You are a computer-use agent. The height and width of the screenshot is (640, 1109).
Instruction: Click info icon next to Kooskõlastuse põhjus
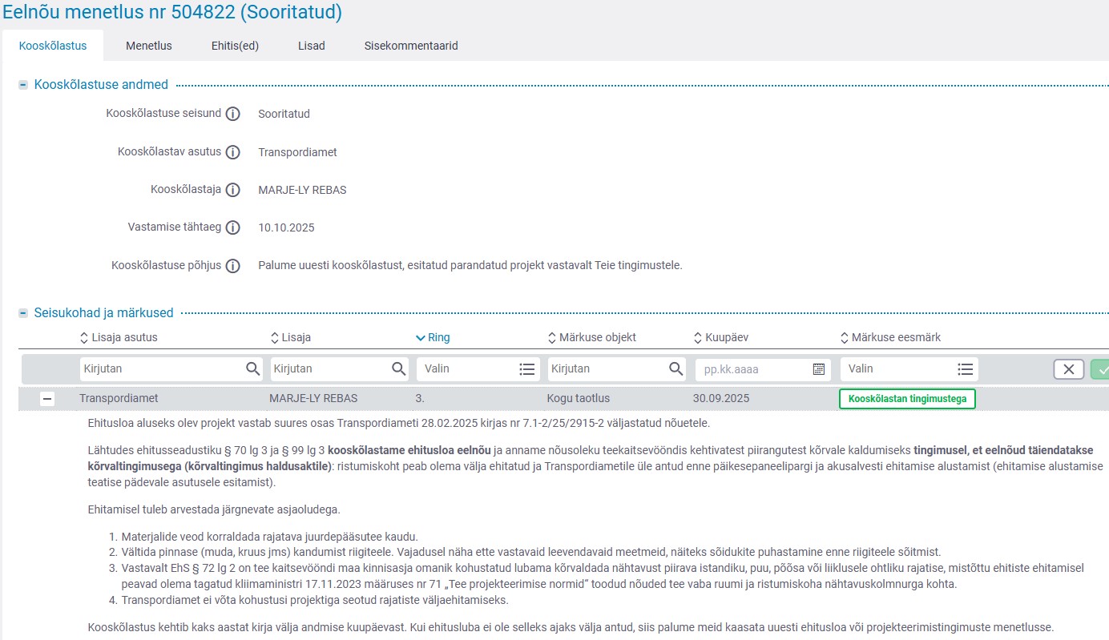point(233,266)
